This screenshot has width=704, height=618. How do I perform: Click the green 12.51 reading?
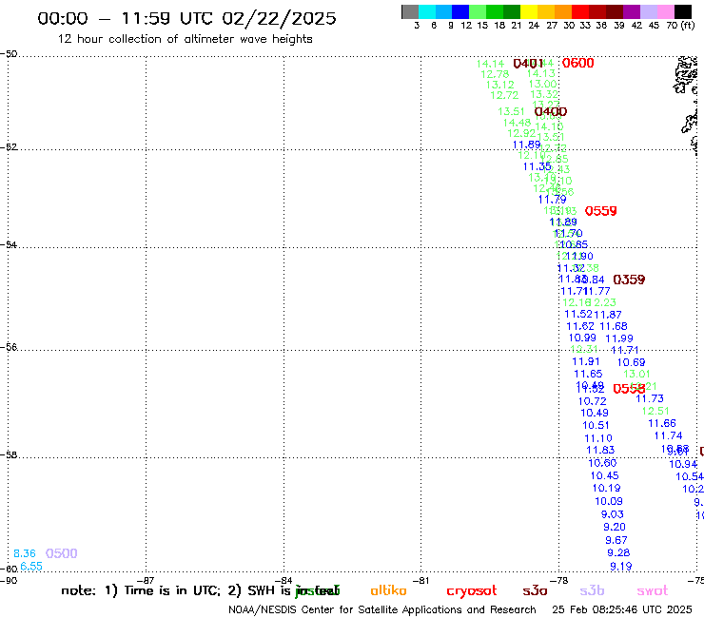coord(655,411)
